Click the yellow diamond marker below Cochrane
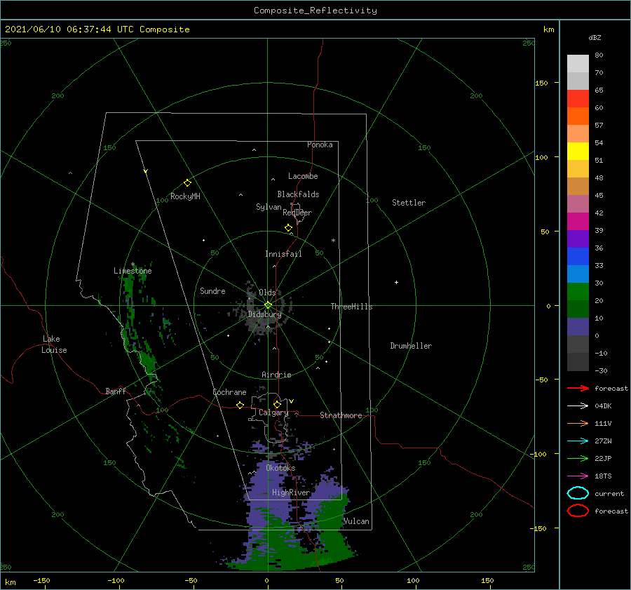 (x=240, y=405)
